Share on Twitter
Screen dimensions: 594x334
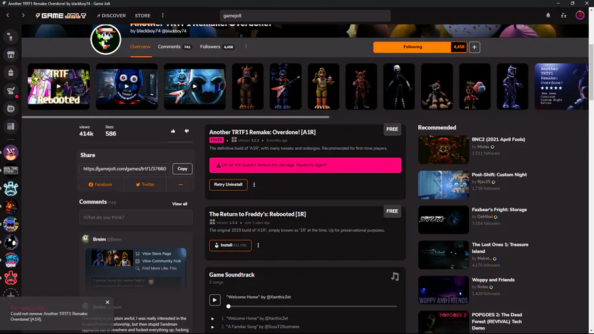coord(145,184)
